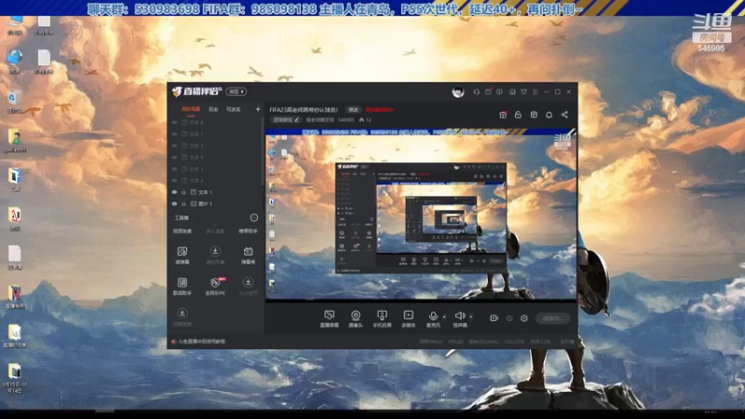This screenshot has width=745, height=419.
Task: Select the 文本 8 source row
Action: pos(216,123)
